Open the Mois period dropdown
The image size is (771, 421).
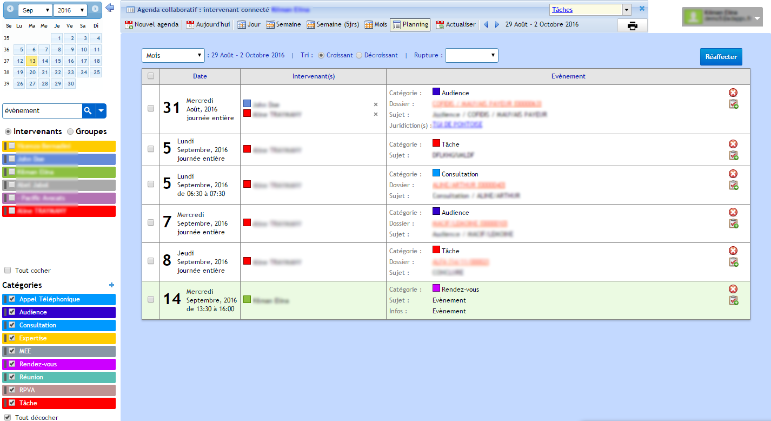pyautogui.click(x=172, y=55)
